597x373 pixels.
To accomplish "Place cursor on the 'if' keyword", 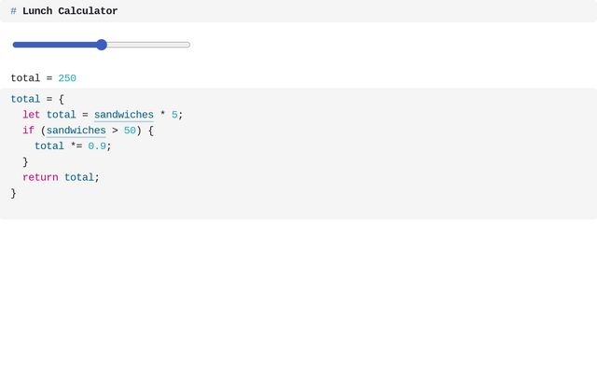I will [28, 131].
